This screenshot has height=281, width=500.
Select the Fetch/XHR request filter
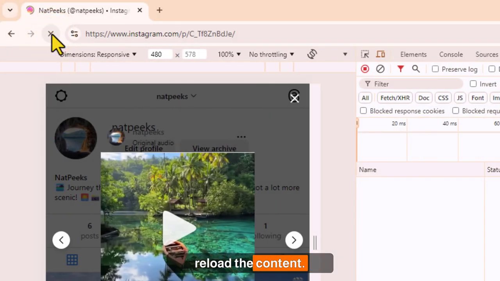(x=395, y=98)
